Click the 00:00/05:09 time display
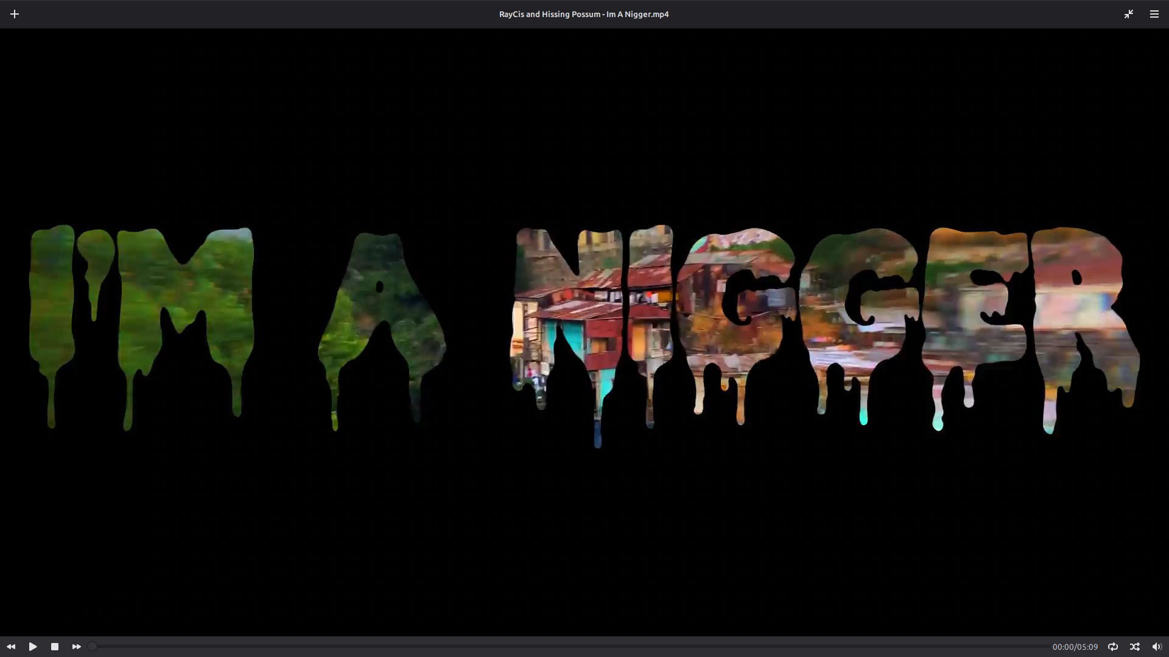The image size is (1169, 657). (x=1075, y=647)
